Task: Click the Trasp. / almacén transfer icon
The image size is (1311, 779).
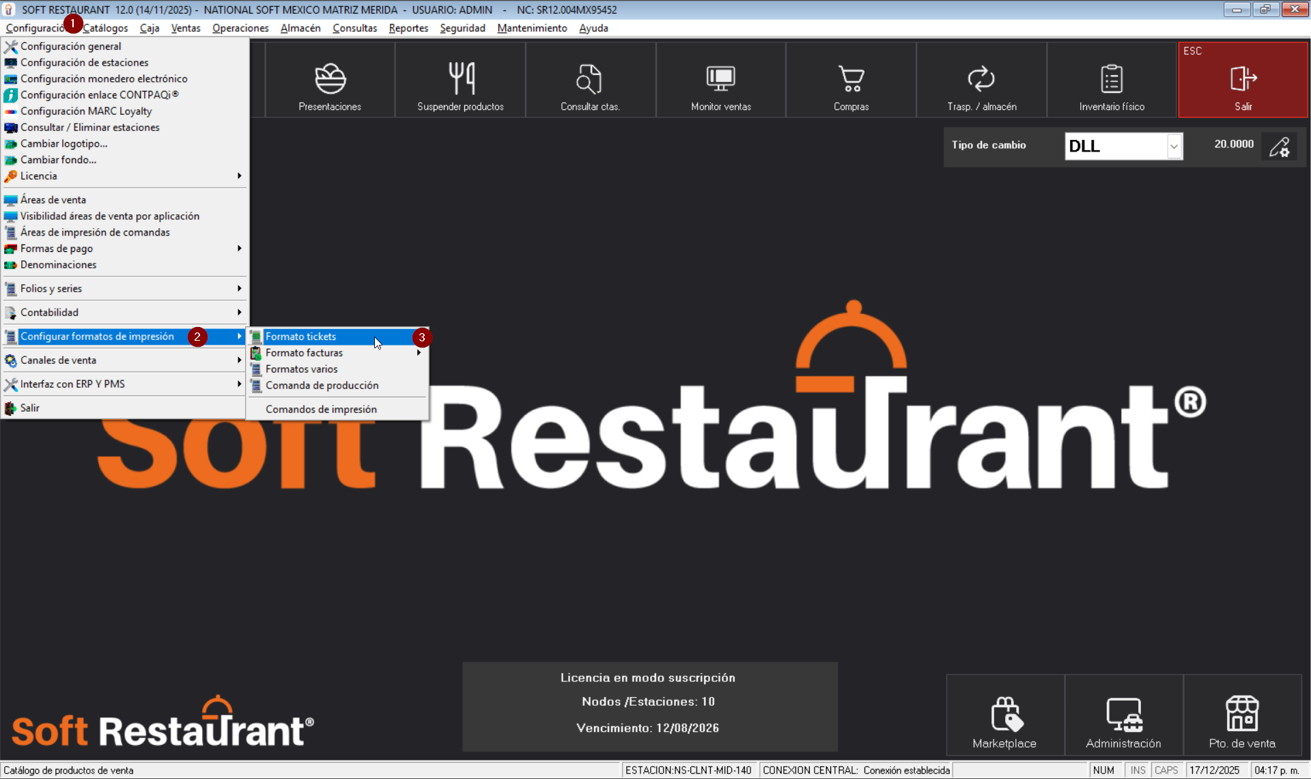Action: [981, 80]
